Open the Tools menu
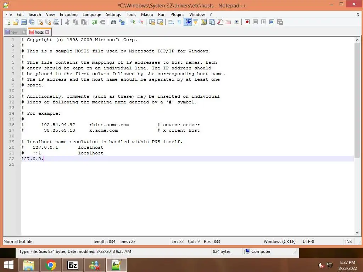 pyautogui.click(x=131, y=14)
